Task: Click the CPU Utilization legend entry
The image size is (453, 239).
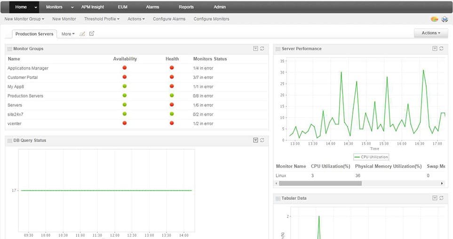Action: pos(371,157)
